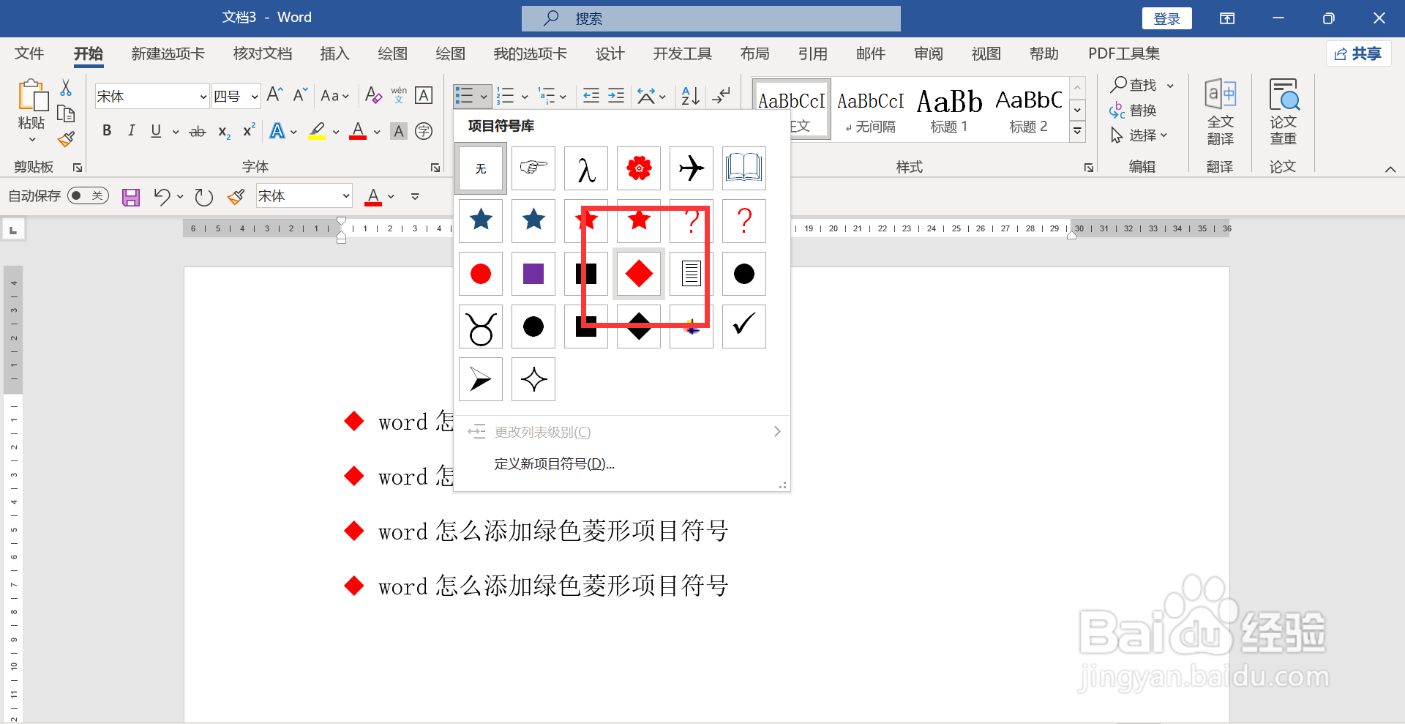The width and height of the screenshot is (1405, 724).
Task: Open the bullets dropdown arrow
Action: click(x=484, y=96)
